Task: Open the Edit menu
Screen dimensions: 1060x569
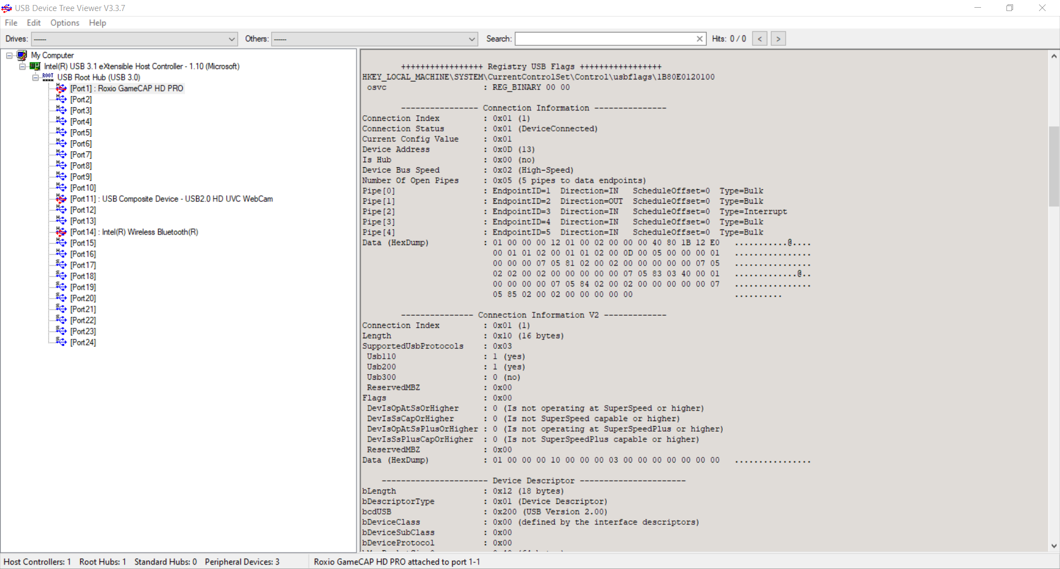Action: (34, 23)
